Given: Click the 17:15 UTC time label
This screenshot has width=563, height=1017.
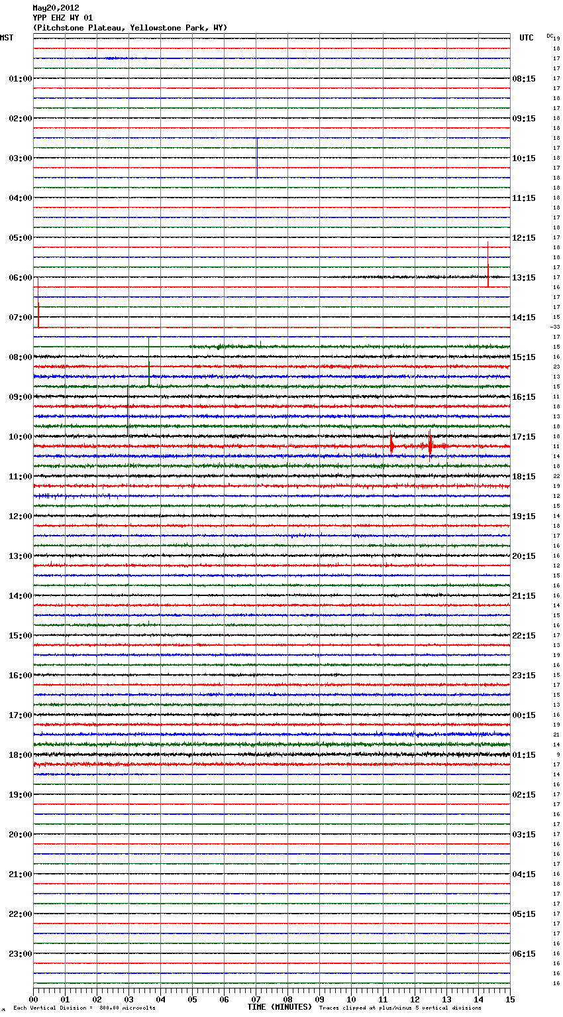Looking at the screenshot, I should pos(524,437).
